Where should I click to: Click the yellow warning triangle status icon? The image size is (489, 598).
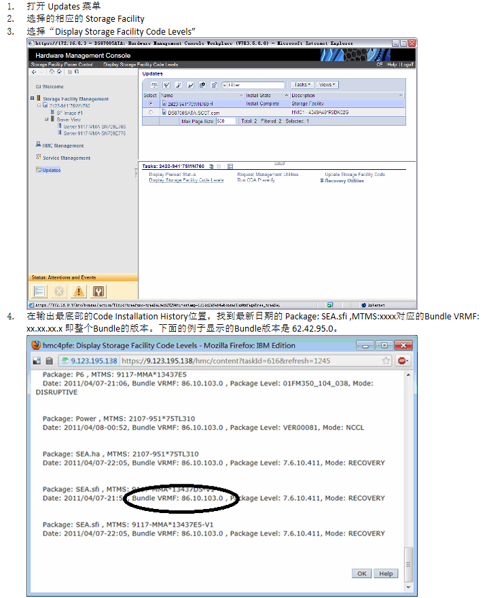(79, 292)
